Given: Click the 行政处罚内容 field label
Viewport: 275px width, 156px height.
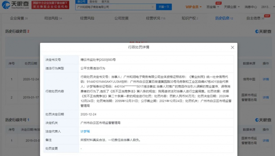Looking at the screenshot, I should point(54,91).
